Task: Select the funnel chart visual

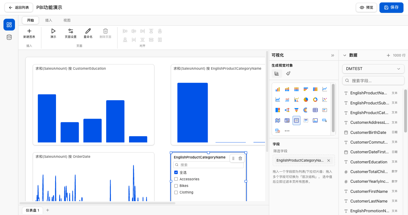Action: [296, 110]
